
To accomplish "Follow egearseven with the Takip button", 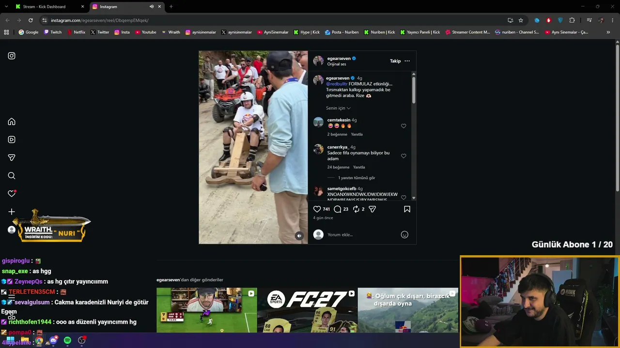I will coord(395,61).
